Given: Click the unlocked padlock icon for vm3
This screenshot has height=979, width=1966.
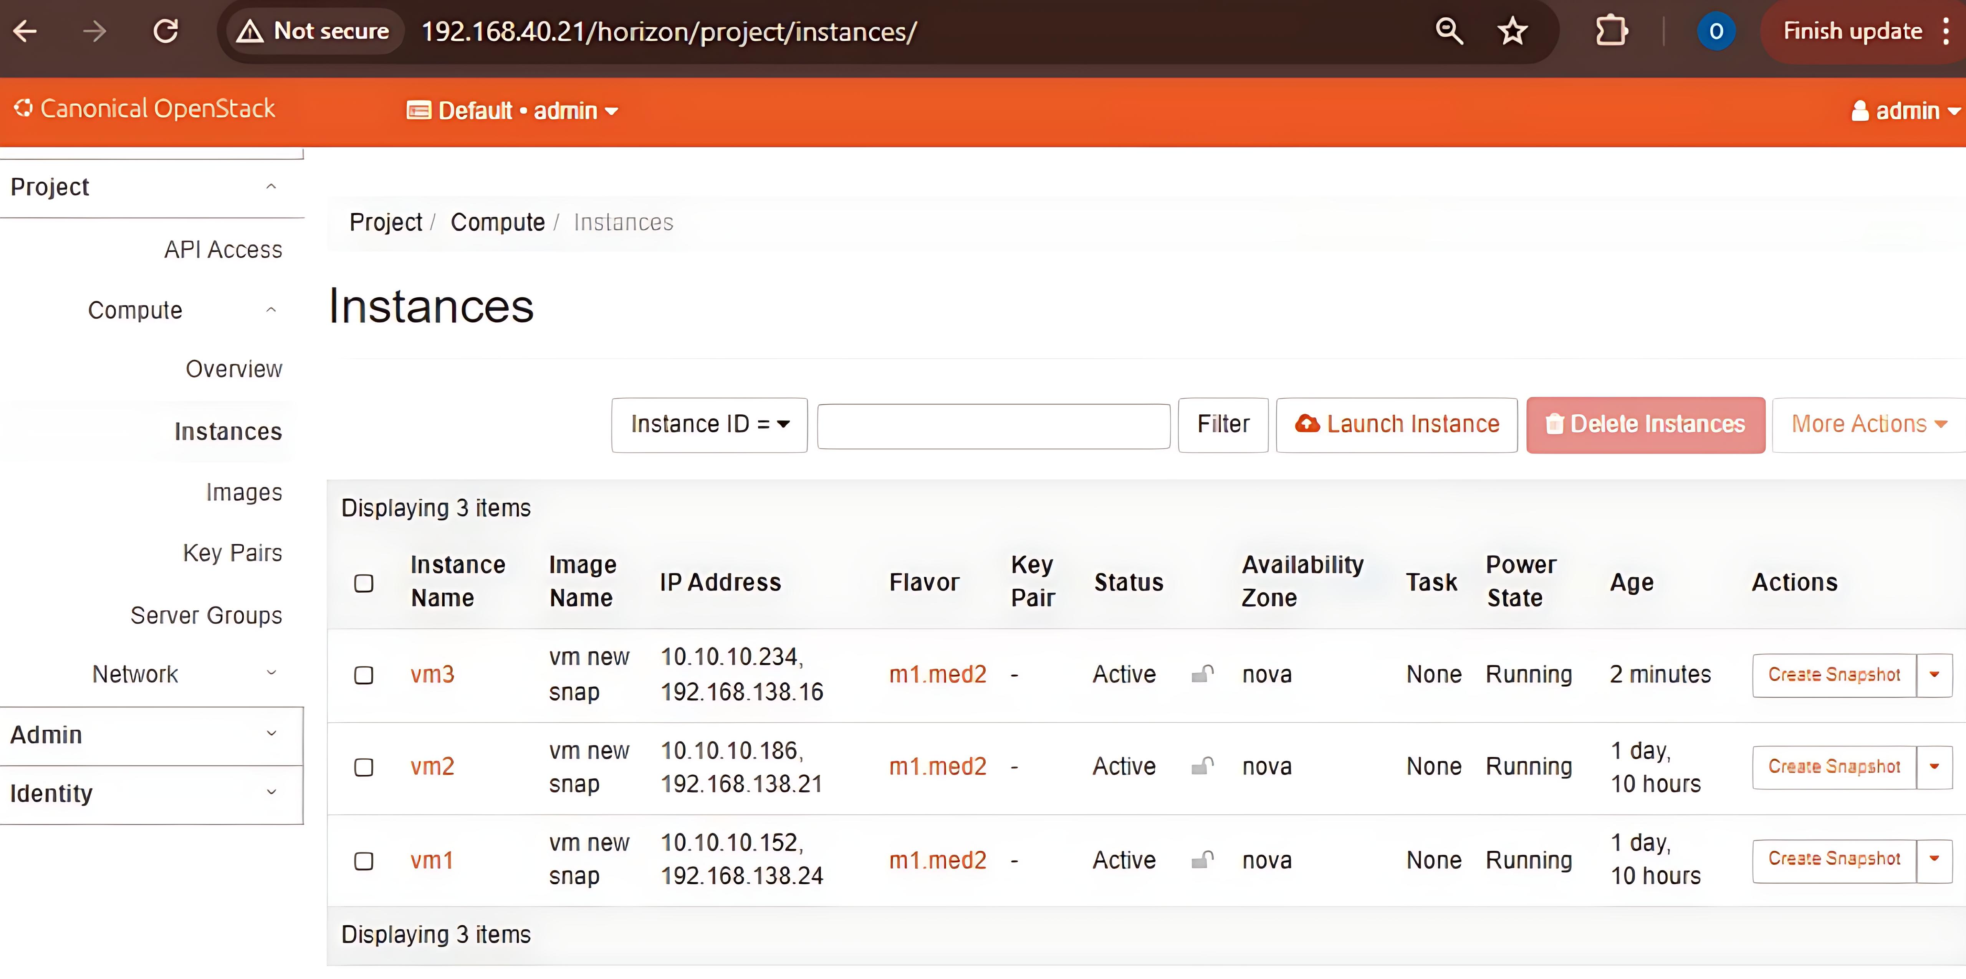Looking at the screenshot, I should tap(1203, 674).
